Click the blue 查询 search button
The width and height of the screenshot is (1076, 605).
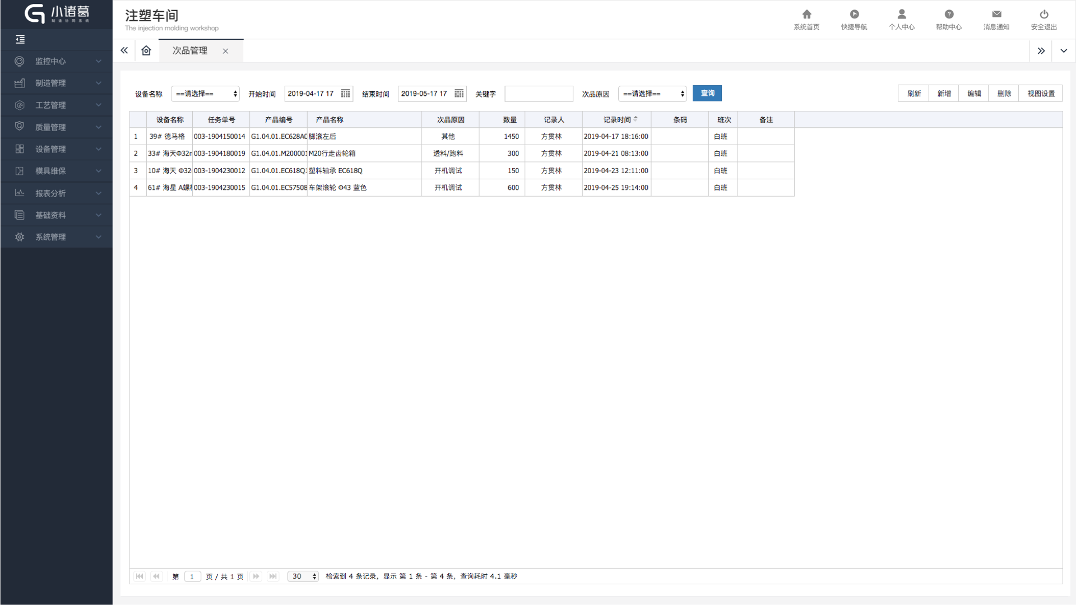pos(707,94)
